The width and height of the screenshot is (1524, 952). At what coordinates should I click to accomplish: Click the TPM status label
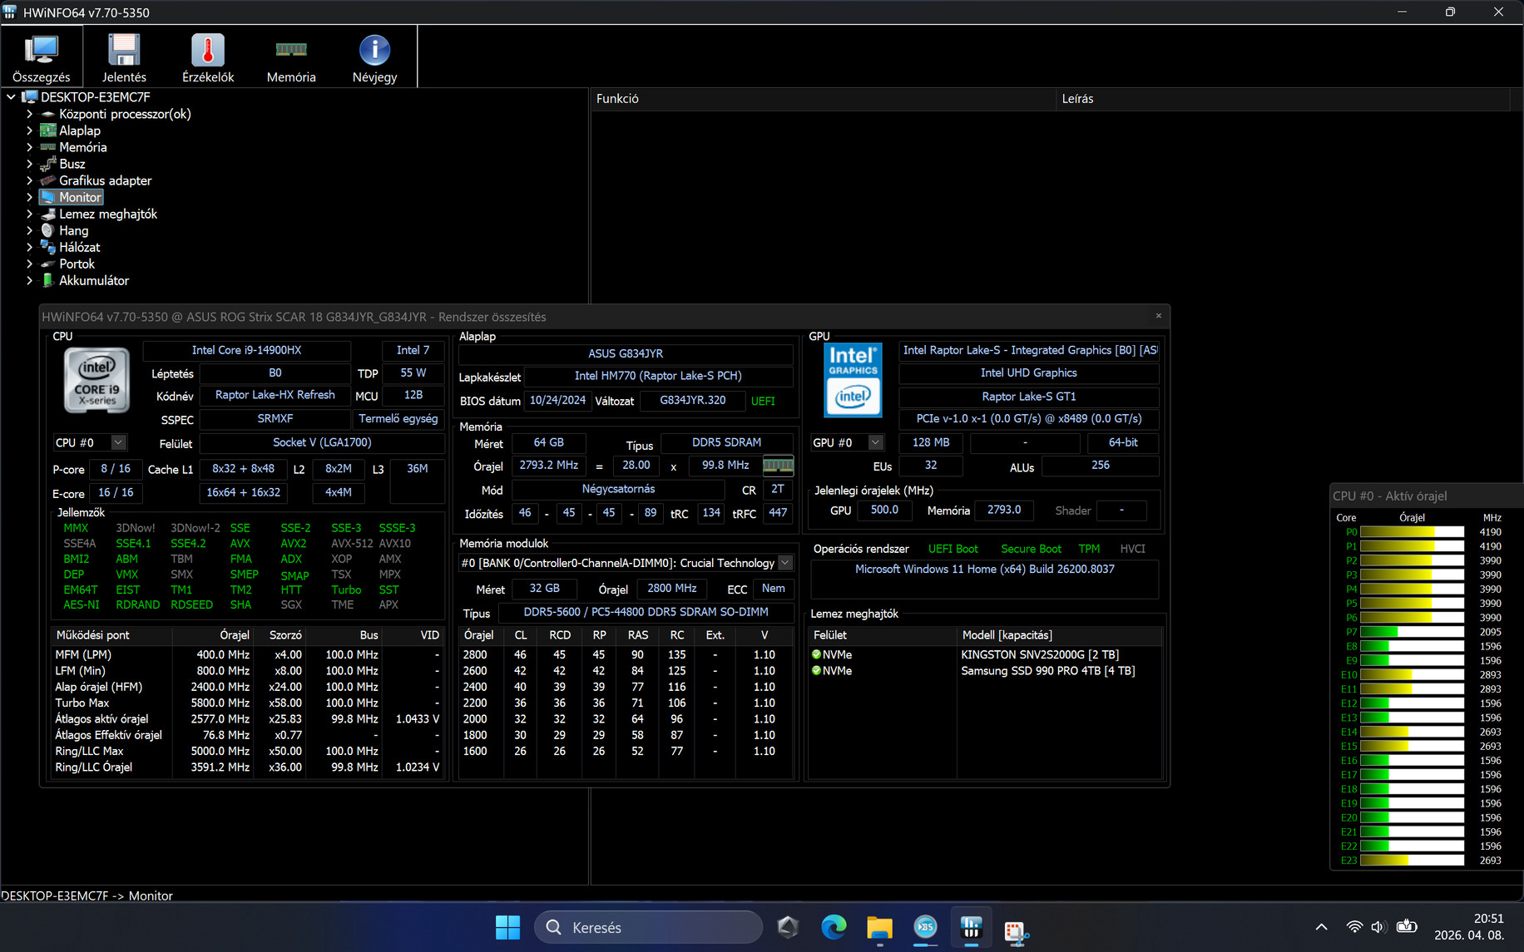click(1089, 549)
